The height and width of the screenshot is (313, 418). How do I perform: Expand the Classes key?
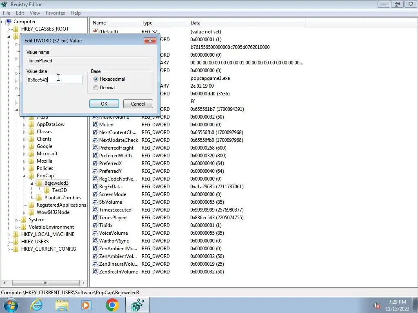click(24, 132)
